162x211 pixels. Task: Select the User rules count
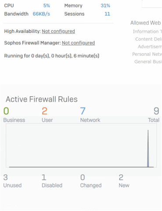[x=44, y=111]
